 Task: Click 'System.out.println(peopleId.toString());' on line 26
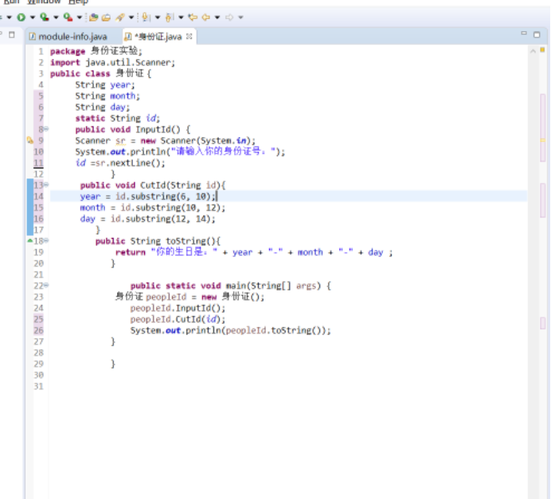pyautogui.click(x=231, y=330)
